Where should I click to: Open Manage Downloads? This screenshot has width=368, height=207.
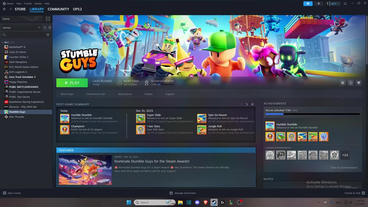[x=183, y=193]
